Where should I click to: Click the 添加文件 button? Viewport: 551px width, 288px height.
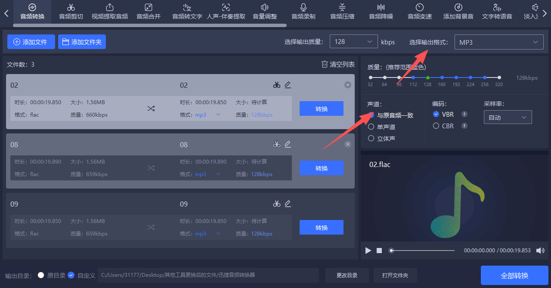(x=31, y=42)
